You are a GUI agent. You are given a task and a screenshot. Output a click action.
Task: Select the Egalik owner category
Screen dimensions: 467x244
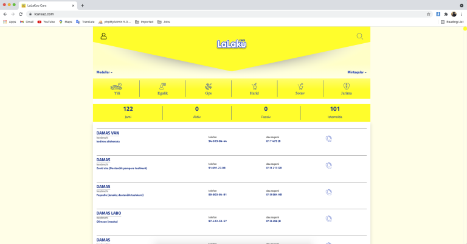tap(162, 89)
